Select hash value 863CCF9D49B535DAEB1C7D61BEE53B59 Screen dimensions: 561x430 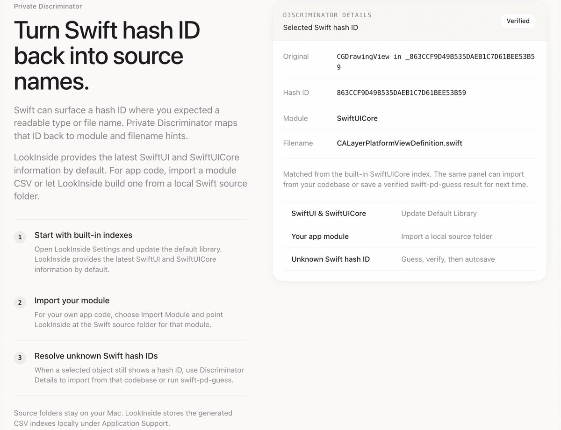coord(401,93)
